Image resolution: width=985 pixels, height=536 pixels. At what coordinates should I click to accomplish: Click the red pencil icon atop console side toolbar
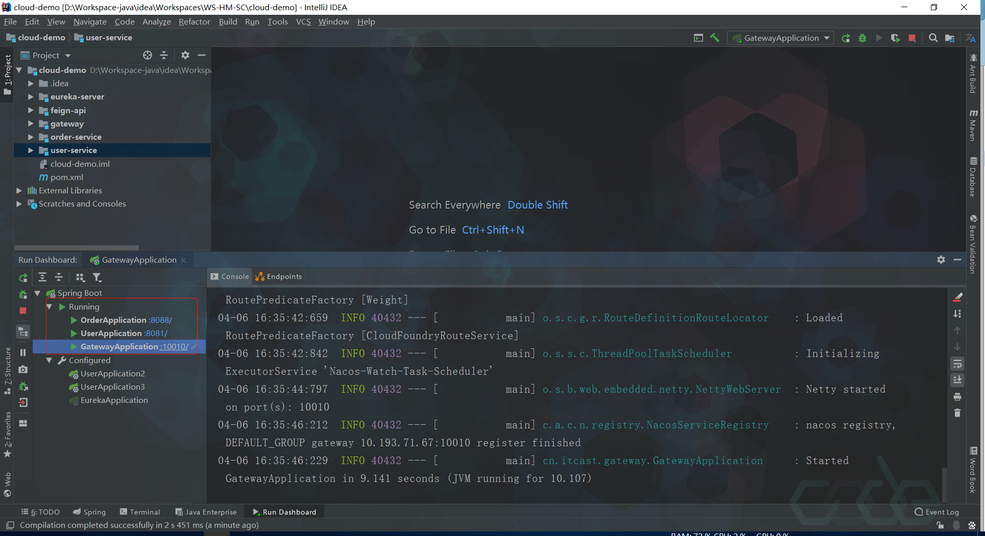click(958, 297)
